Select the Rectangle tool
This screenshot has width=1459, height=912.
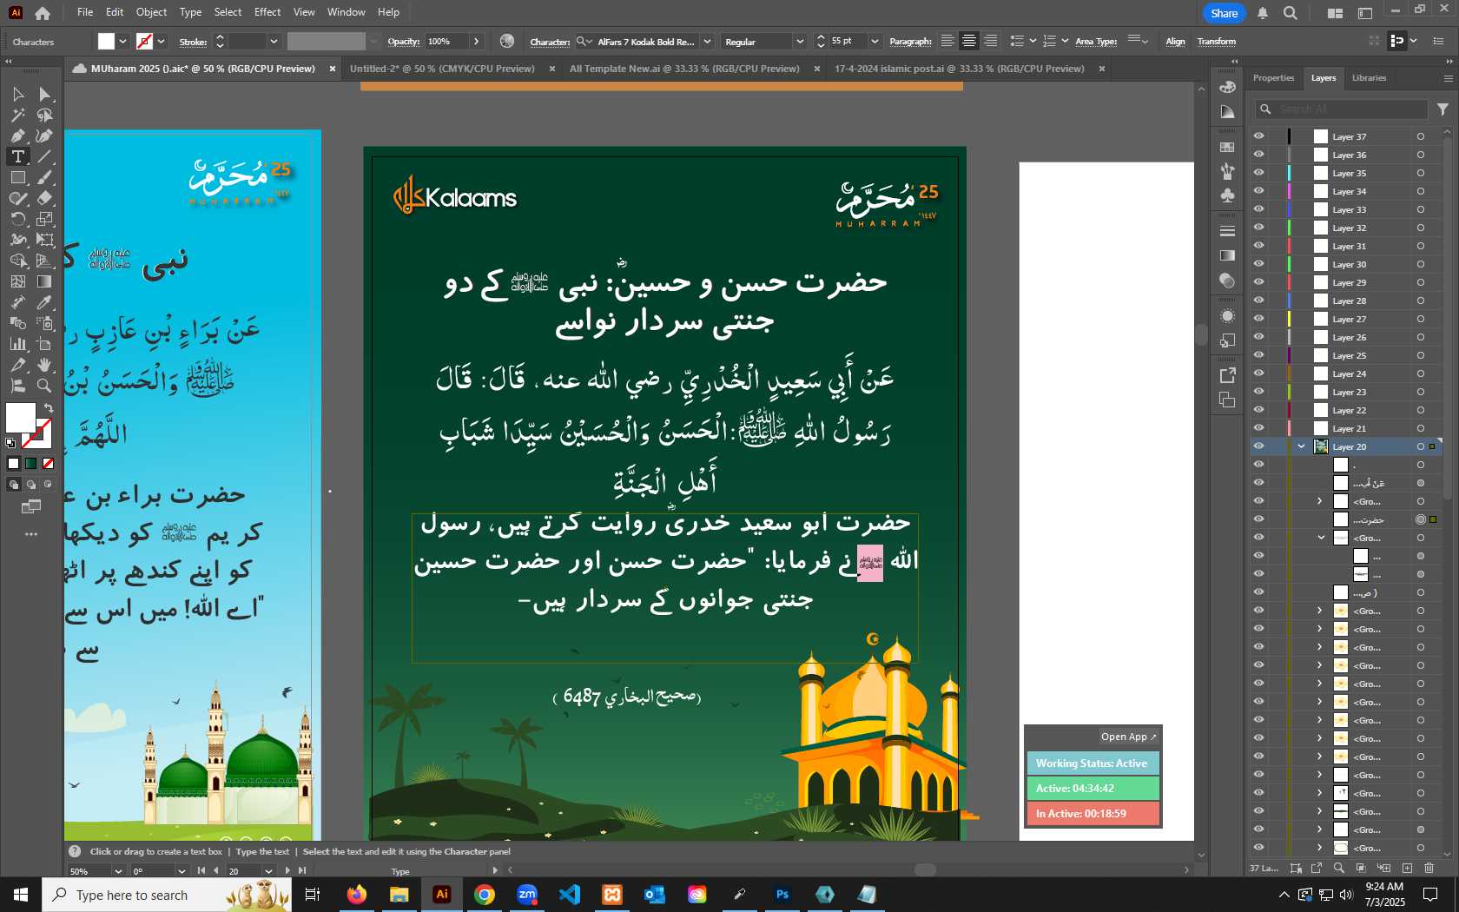coord(17,177)
